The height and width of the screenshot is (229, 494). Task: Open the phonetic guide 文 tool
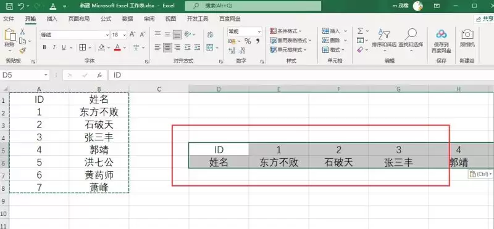pyautogui.click(x=136, y=47)
